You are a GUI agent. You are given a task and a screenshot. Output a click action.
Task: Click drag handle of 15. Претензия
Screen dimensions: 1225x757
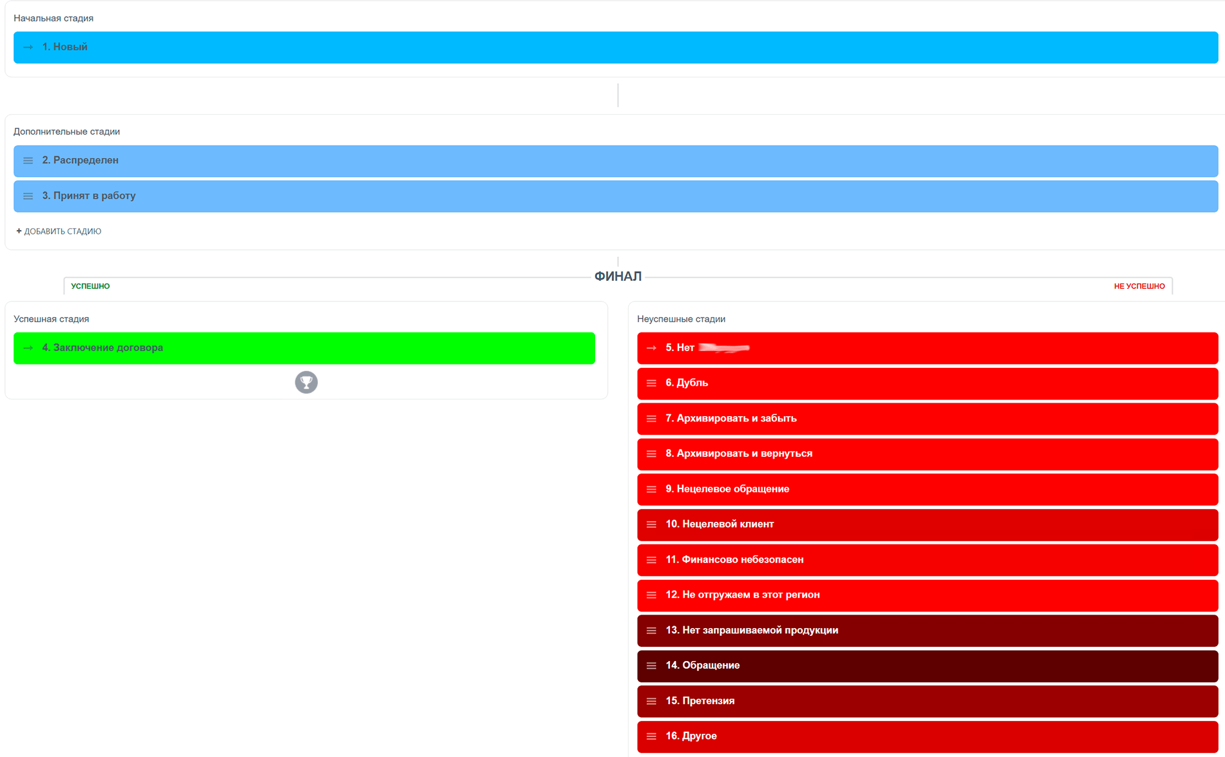[x=651, y=701]
